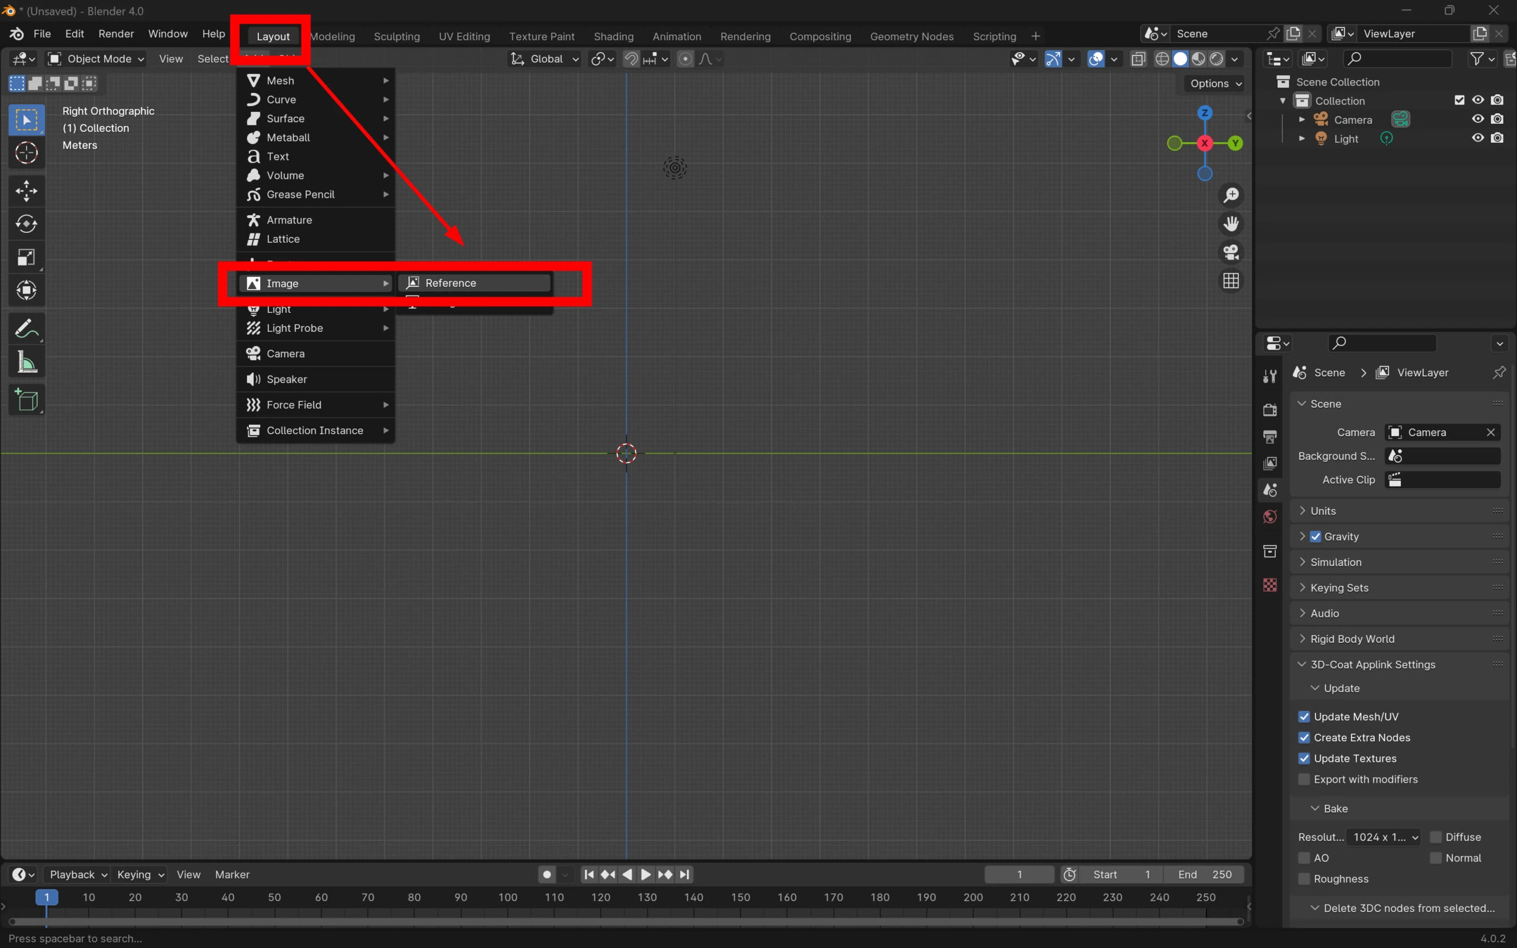
Task: Hide the Camera object in outliner
Action: [x=1477, y=119]
